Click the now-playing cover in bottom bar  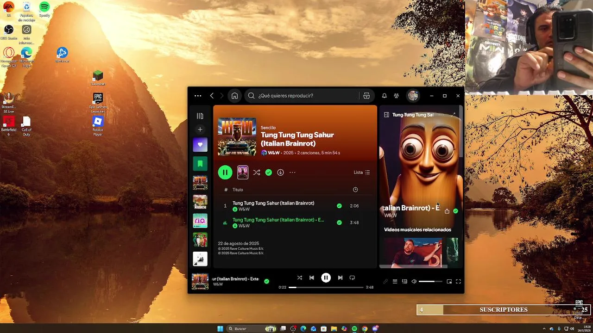click(x=200, y=281)
